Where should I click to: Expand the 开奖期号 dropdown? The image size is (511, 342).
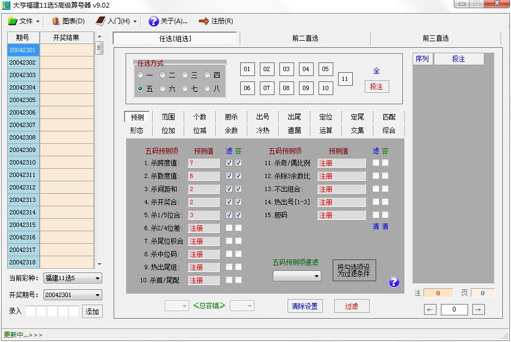72,295
